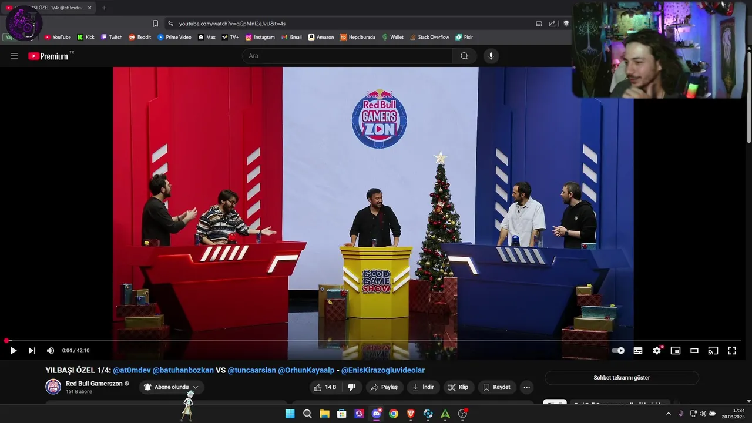Play the YouTube video
Image resolution: width=752 pixels, height=423 pixels.
click(14, 351)
